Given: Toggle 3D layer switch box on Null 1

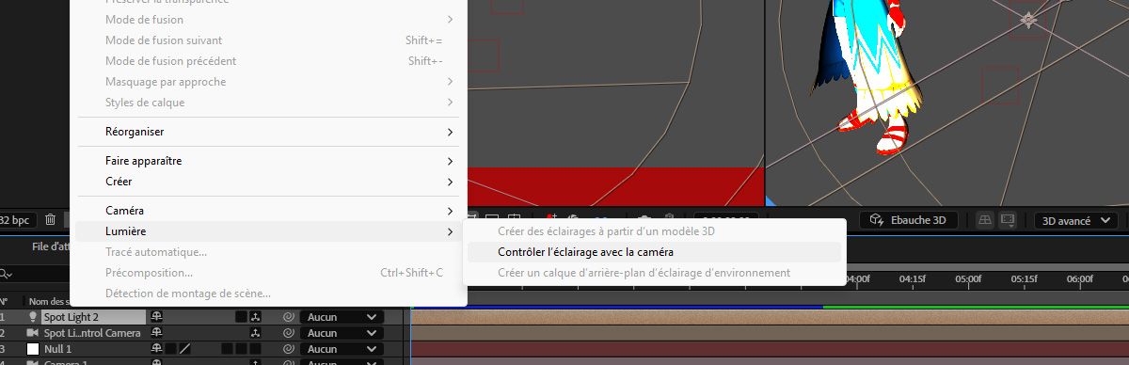Looking at the screenshot, I should coord(255,349).
